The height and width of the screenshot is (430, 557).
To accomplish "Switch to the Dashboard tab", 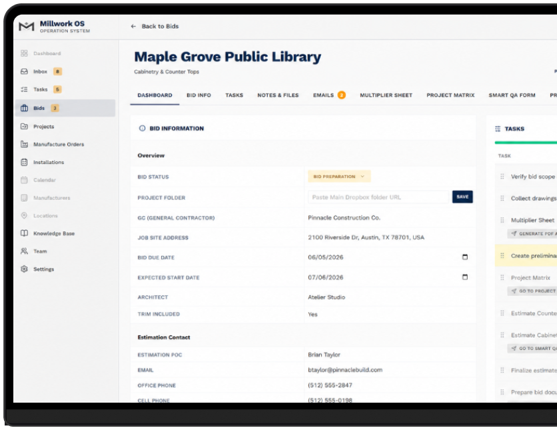I will 155,95.
